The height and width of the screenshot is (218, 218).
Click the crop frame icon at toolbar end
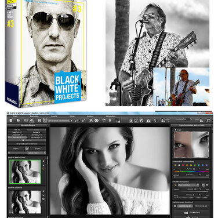pyautogui.click(x=209, y=121)
